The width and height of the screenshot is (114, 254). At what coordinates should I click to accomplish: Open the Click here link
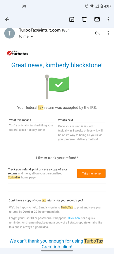74,218
